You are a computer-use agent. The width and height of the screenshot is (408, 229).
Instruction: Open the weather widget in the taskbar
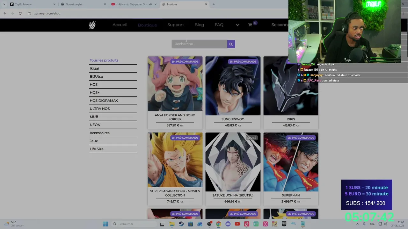pos(13,224)
